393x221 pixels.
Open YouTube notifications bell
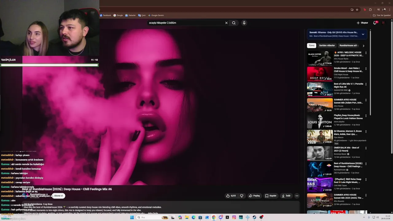pos(375,23)
